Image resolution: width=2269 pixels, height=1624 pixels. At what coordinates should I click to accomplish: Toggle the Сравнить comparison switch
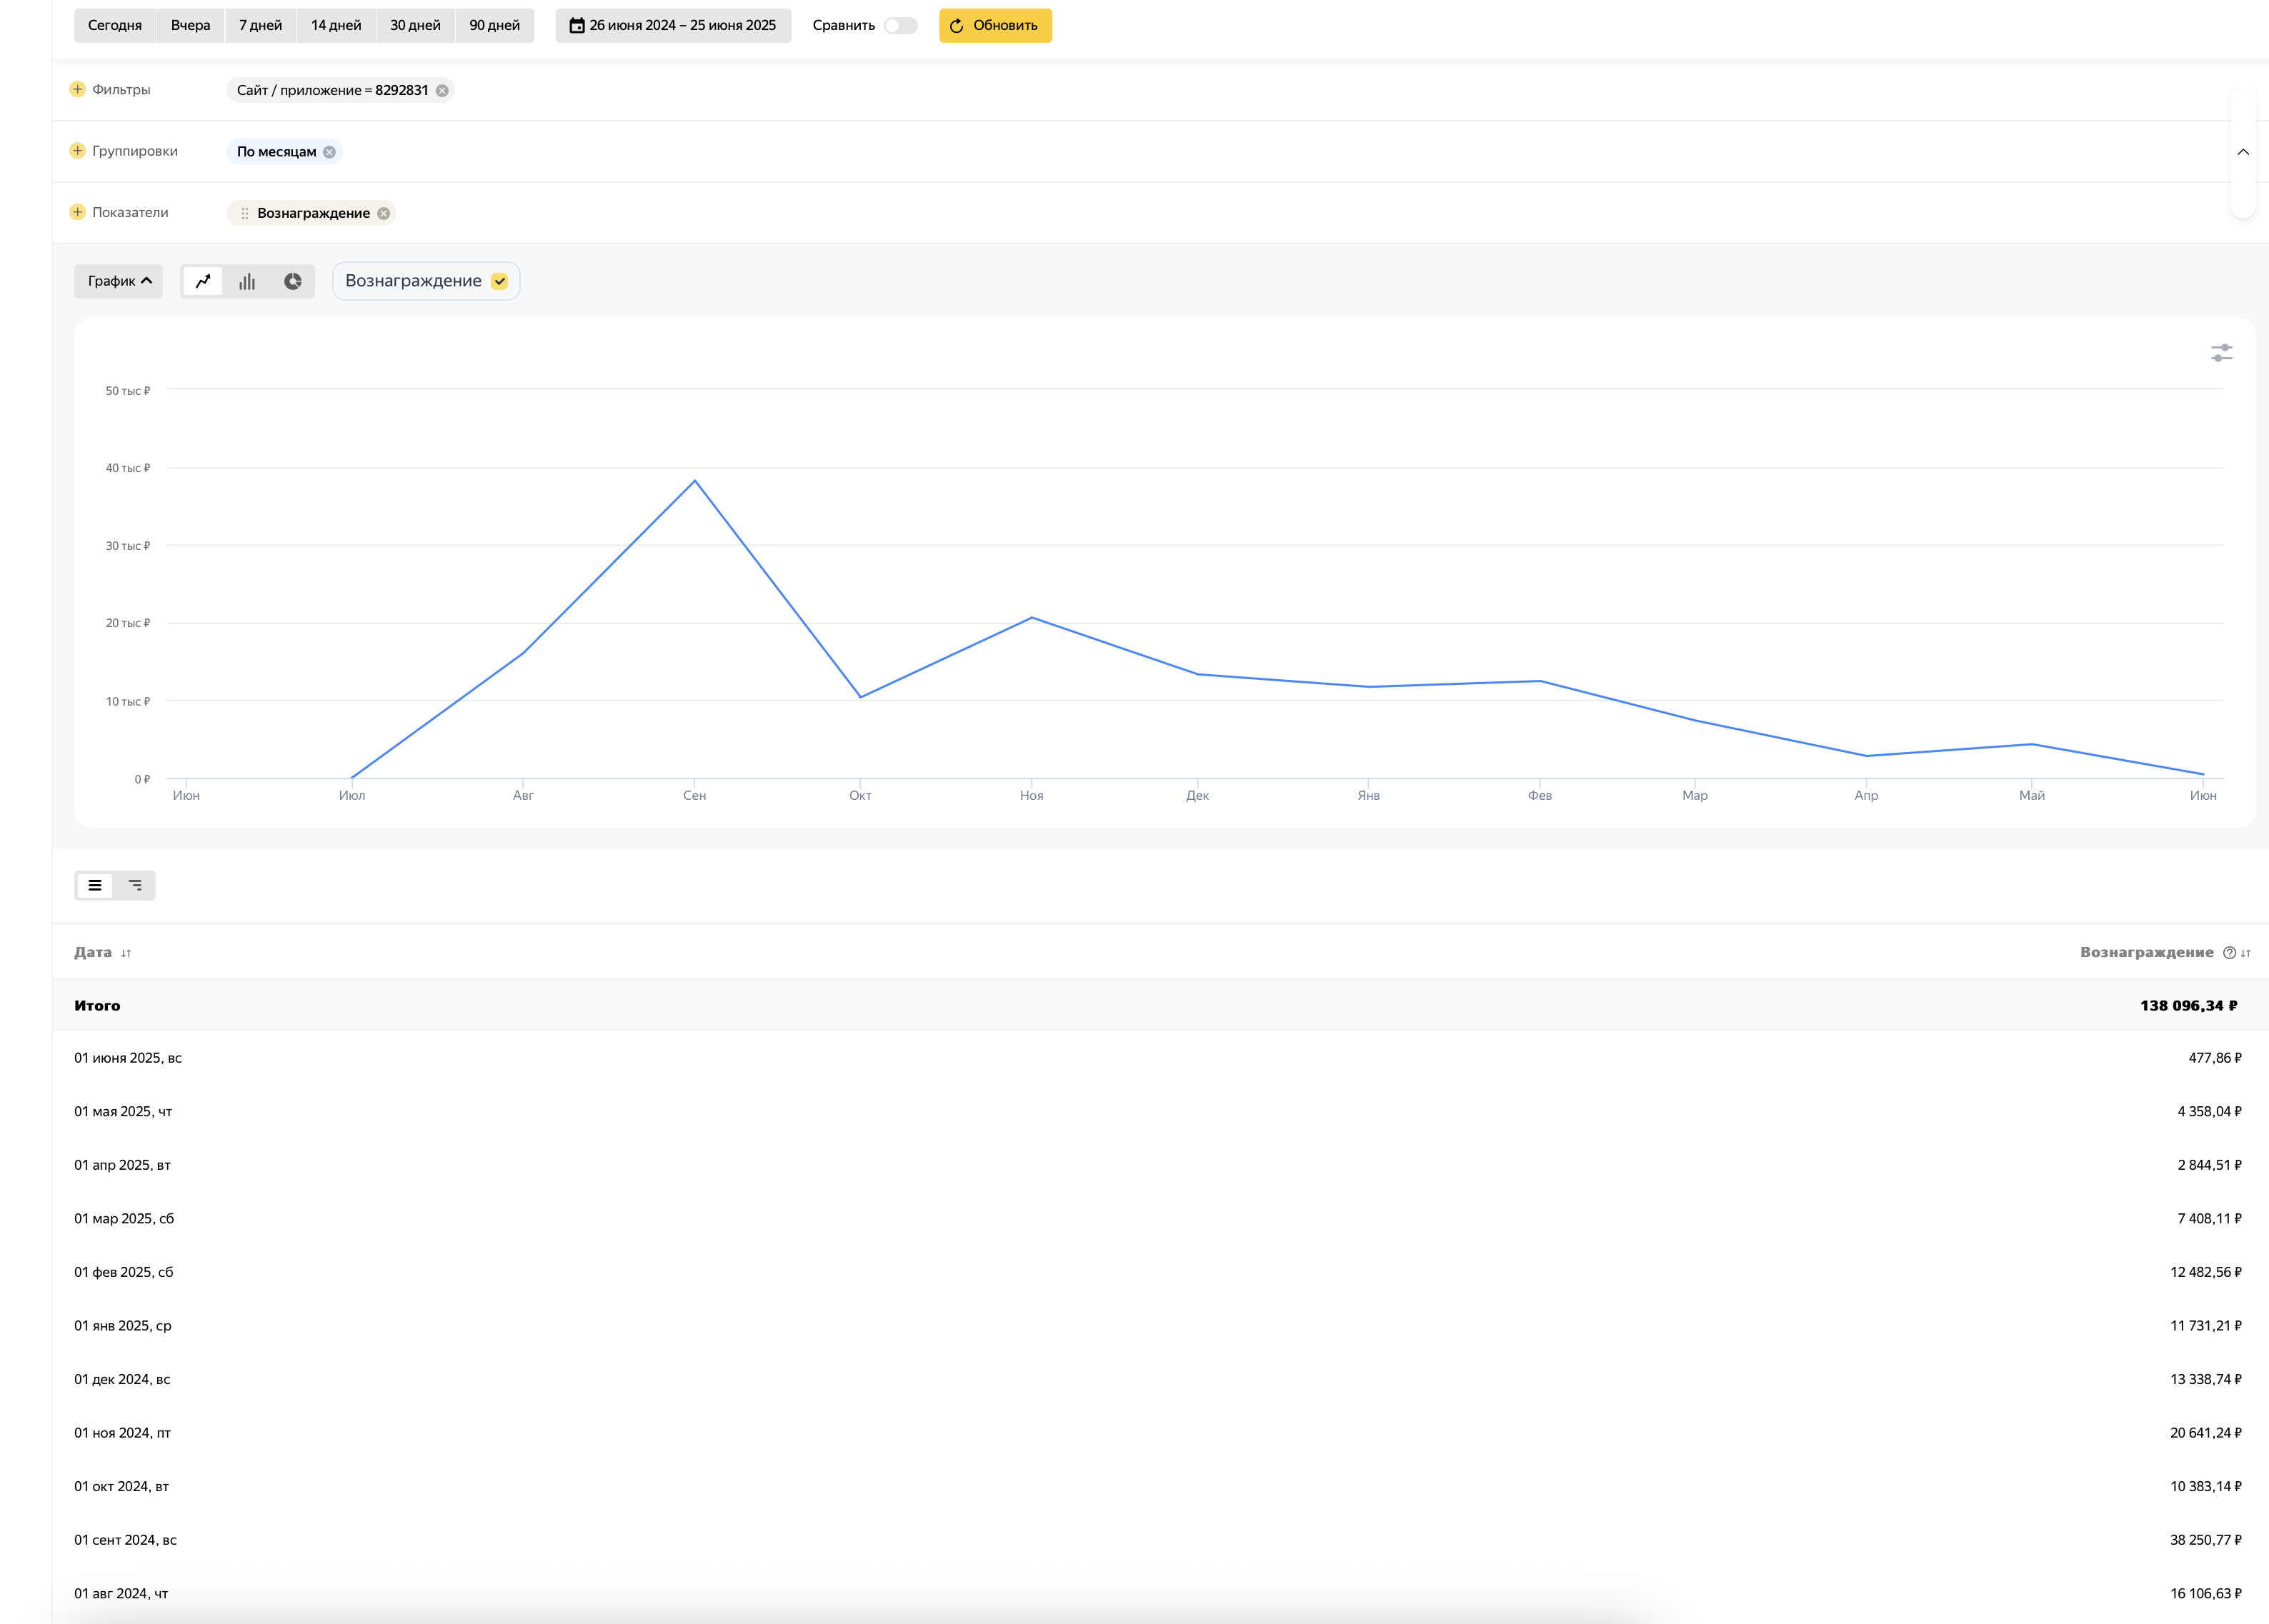pyautogui.click(x=899, y=25)
